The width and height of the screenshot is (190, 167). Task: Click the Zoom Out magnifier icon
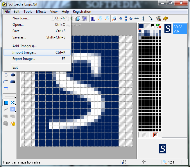107,19
